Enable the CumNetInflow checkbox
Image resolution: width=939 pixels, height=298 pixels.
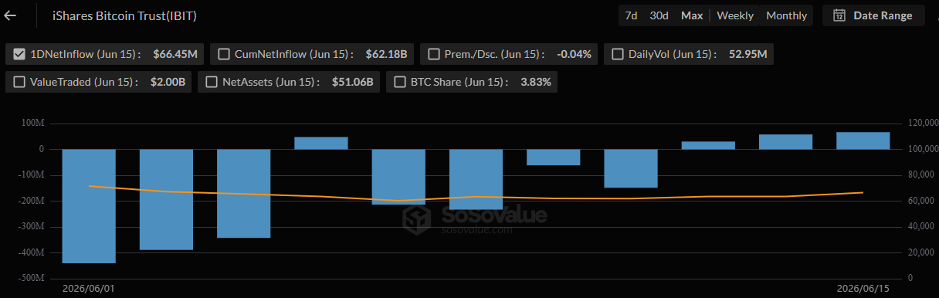[224, 54]
